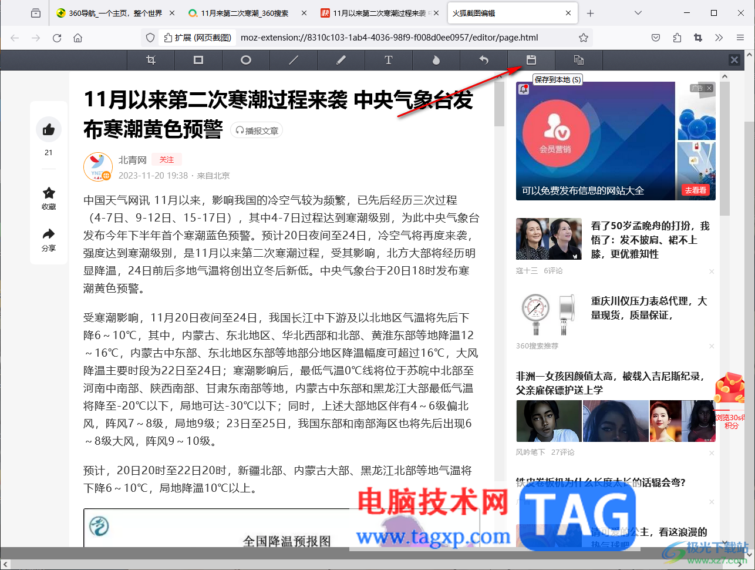The width and height of the screenshot is (755, 570).
Task: Click the 关注 follow button
Action: point(166,159)
